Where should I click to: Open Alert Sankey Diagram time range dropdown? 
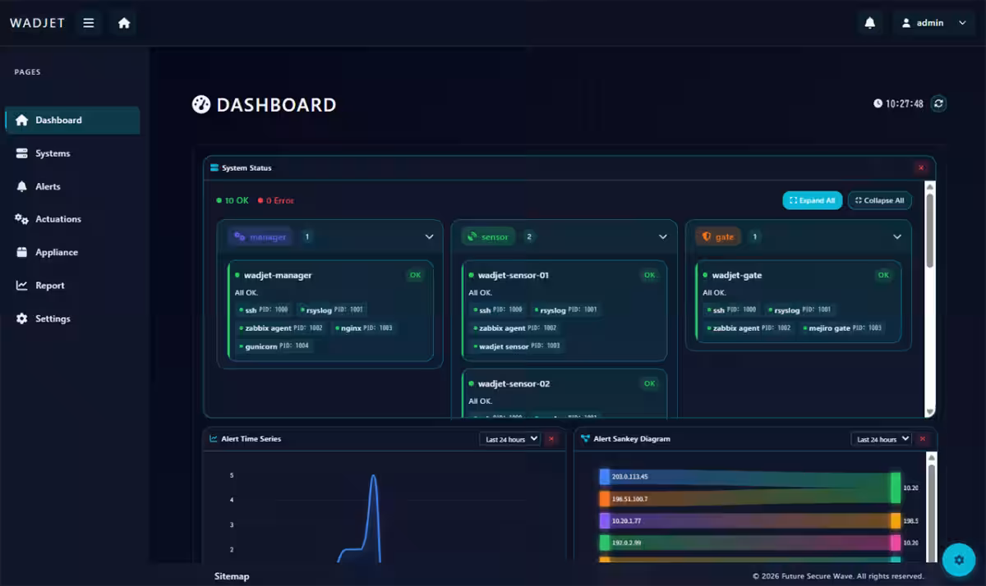click(881, 439)
